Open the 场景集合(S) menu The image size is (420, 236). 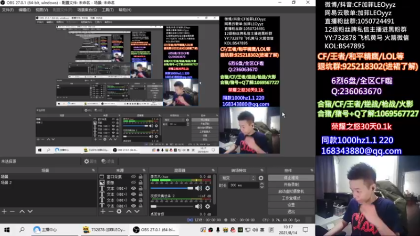coord(87,10)
